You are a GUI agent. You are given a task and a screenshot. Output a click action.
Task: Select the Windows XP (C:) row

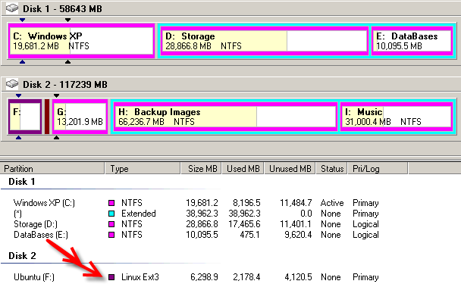(196, 203)
